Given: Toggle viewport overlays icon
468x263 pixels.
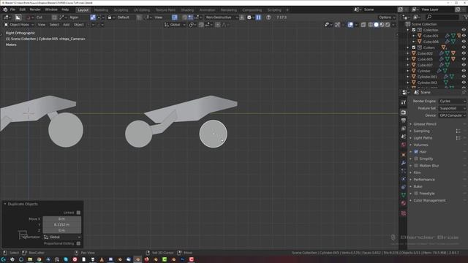Looking at the screenshot, I should [350, 25].
